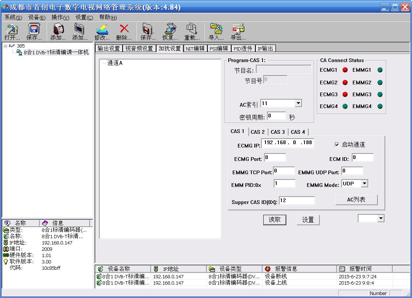Click the 读取 button
Viewport: 412px width, 298px height.
pyautogui.click(x=274, y=220)
